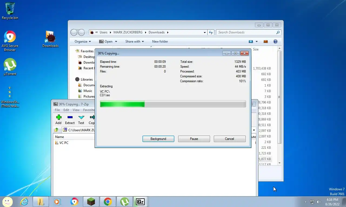Click the extraction progress bar
The height and width of the screenshot is (207, 346).
coord(173,104)
